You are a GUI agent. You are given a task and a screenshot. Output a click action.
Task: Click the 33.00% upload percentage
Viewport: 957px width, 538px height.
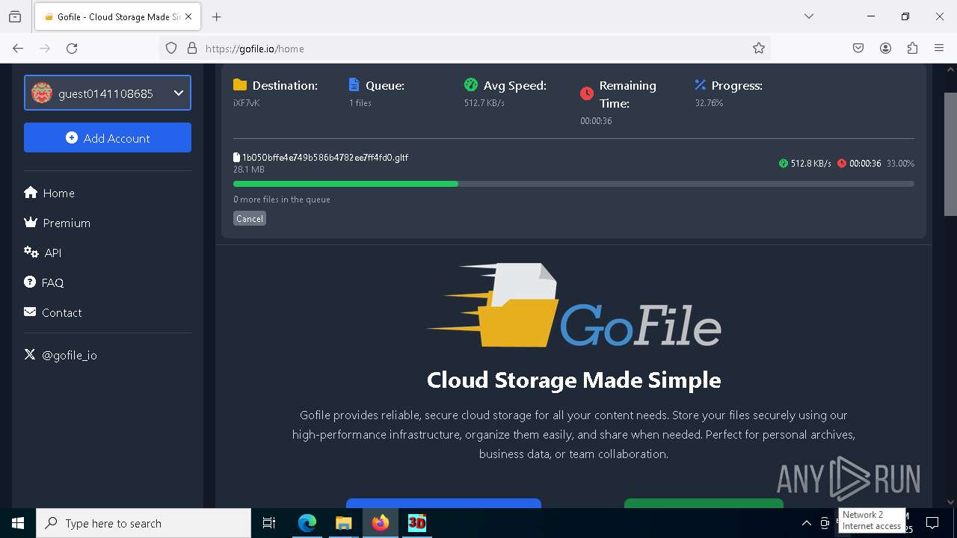pyautogui.click(x=900, y=164)
